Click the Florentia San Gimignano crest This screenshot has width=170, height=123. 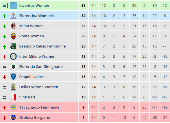13,67
